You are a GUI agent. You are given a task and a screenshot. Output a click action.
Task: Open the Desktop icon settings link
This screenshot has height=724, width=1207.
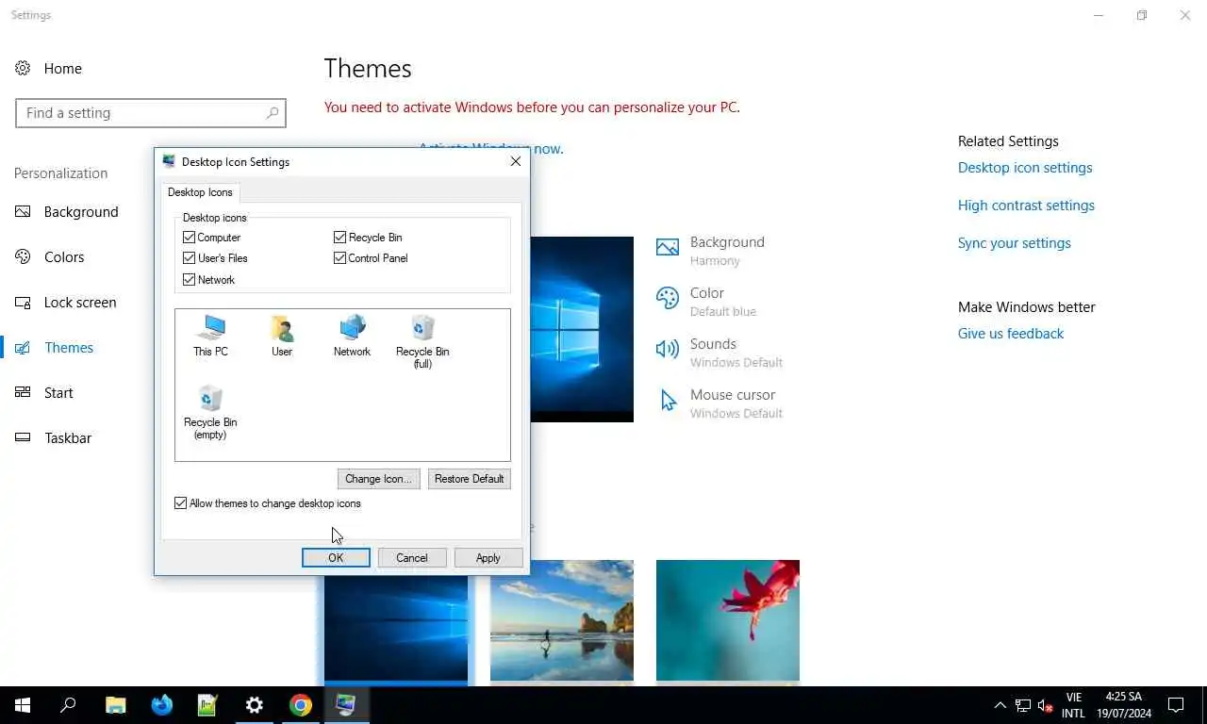1025,168
